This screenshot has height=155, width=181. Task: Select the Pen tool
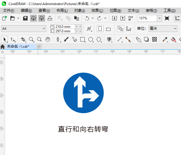tap(58, 39)
